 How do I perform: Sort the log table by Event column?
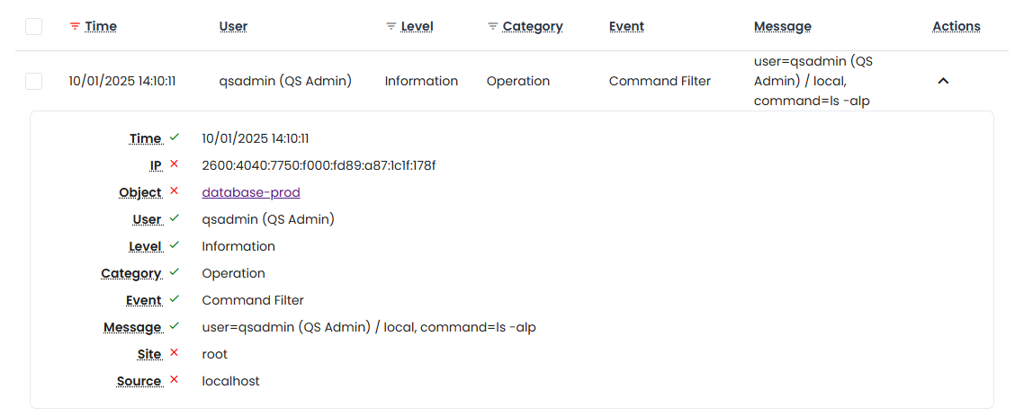coord(626,27)
